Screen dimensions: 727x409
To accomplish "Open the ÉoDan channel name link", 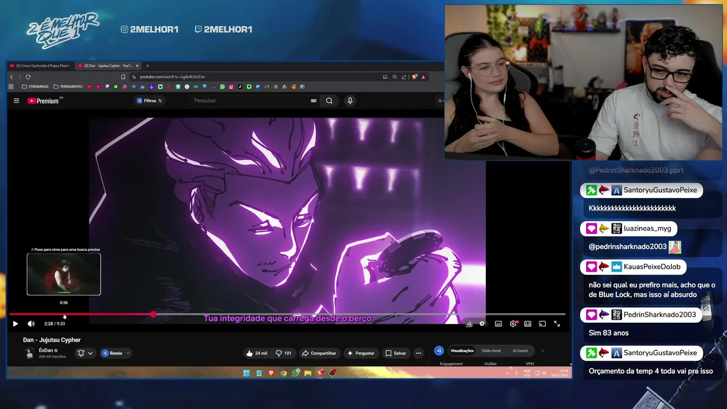I will (46, 350).
